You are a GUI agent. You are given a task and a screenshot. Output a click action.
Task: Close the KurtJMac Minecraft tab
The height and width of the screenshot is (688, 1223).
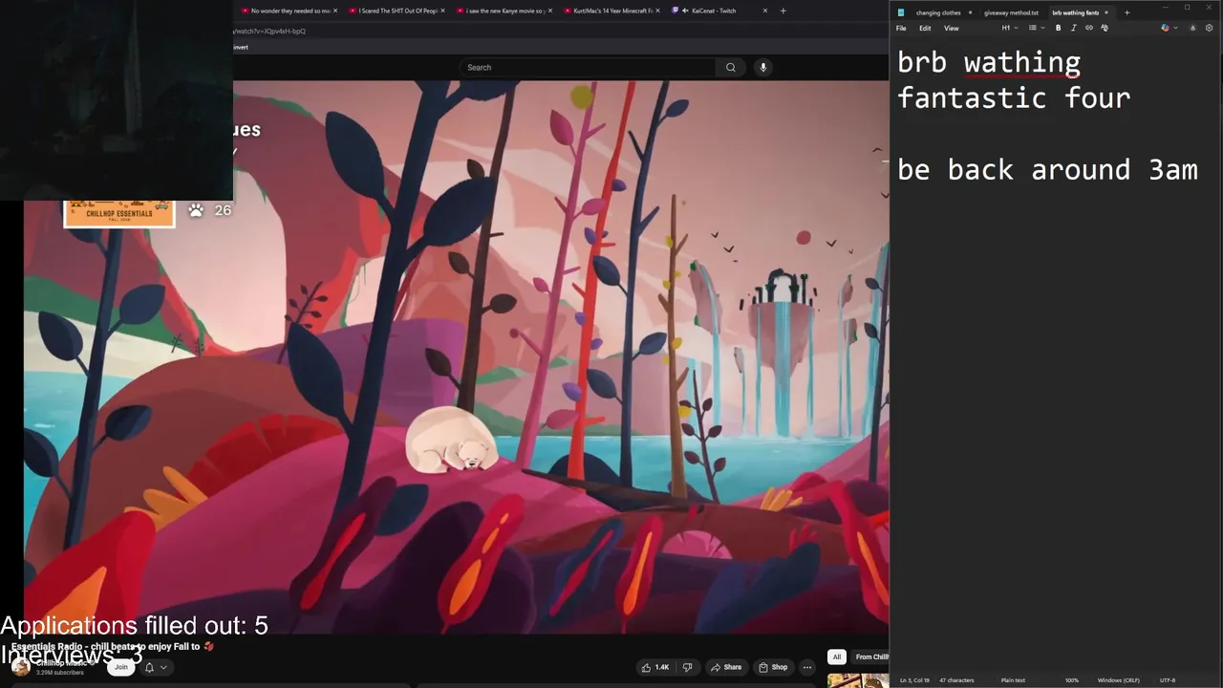point(657,11)
